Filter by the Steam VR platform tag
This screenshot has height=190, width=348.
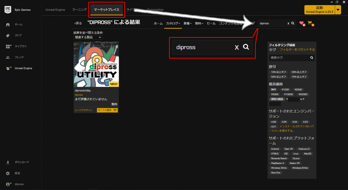295,163
